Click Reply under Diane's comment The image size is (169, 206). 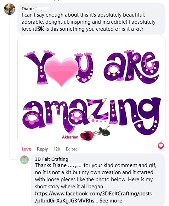(42, 149)
